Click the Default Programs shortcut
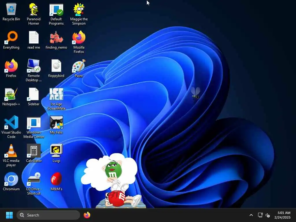Image resolution: width=296 pixels, height=222 pixels. point(56,14)
